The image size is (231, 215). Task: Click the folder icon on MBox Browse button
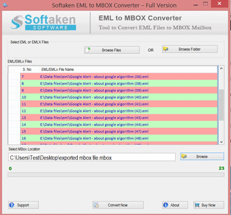tap(184, 156)
